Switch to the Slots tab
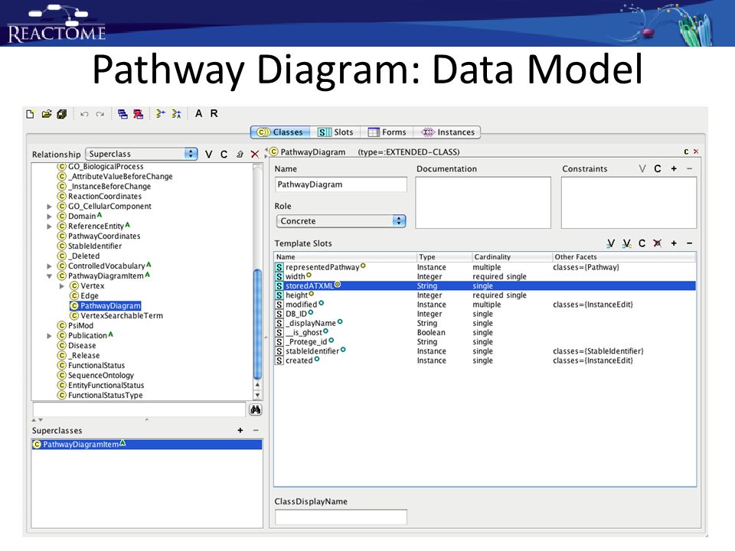The image size is (735, 551). (335, 132)
